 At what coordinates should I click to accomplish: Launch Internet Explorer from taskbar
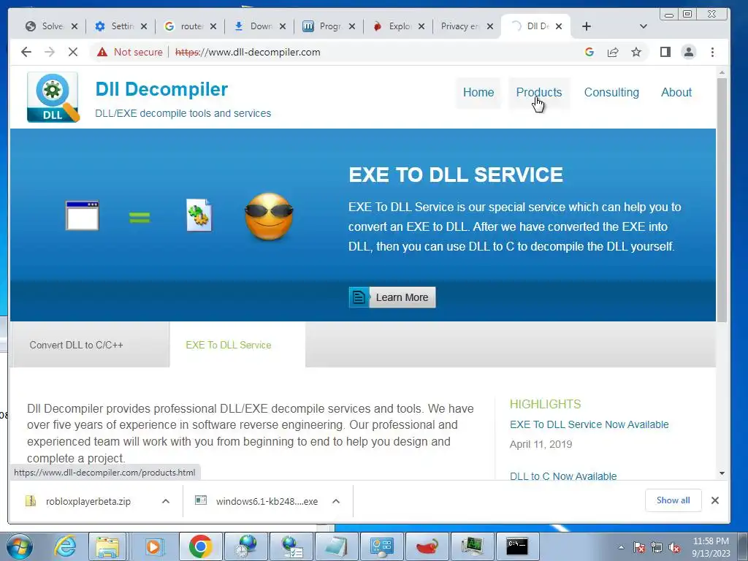click(64, 546)
